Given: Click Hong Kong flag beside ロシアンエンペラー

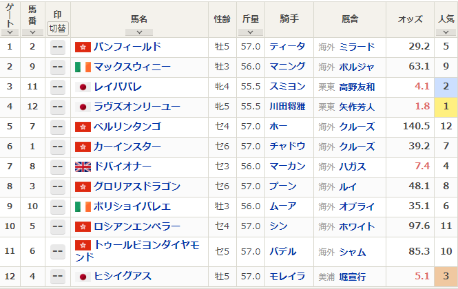Looking at the screenshot, I should (83, 226).
